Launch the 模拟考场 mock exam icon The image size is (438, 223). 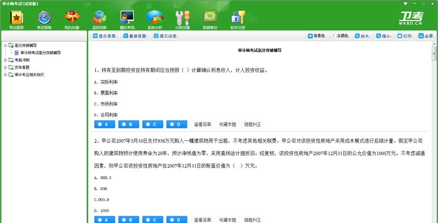point(127,20)
